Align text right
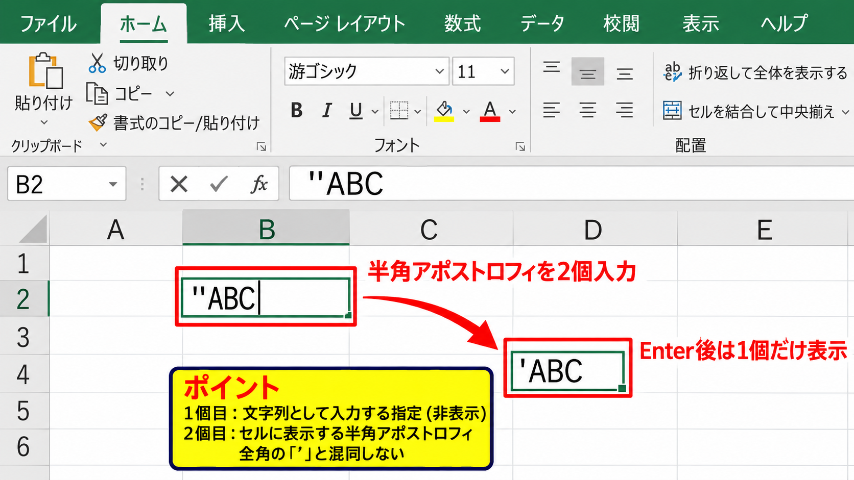 [625, 110]
